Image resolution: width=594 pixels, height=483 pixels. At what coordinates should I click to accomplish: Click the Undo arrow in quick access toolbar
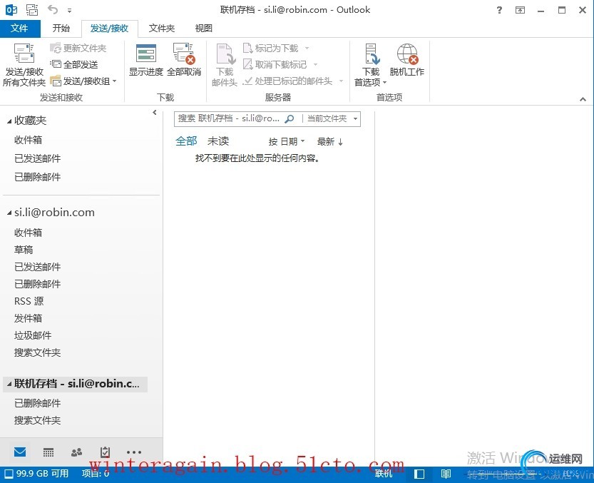click(53, 9)
